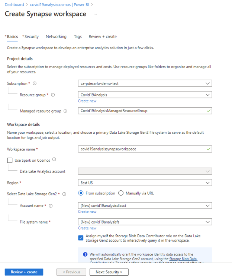Click the Resource group info icon
The width and height of the screenshot is (232, 279).
click(53, 95)
